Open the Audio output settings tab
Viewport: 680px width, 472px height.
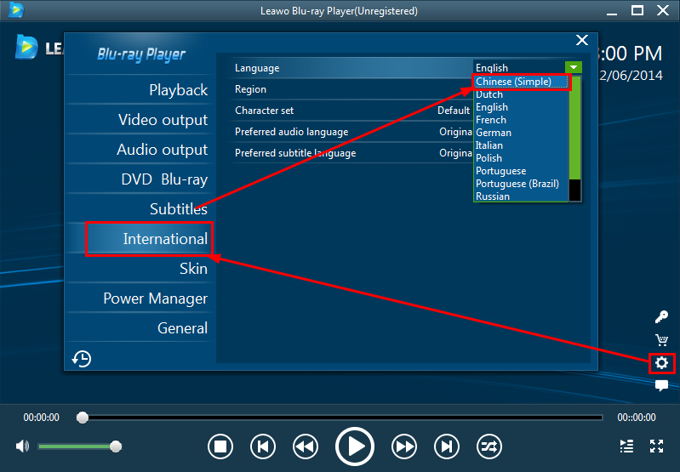[x=163, y=150]
